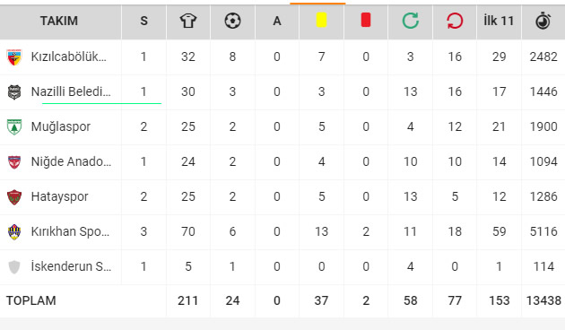Sort by the S seasons column
Image resolution: width=565 pixels, height=330 pixels.
tap(143, 21)
